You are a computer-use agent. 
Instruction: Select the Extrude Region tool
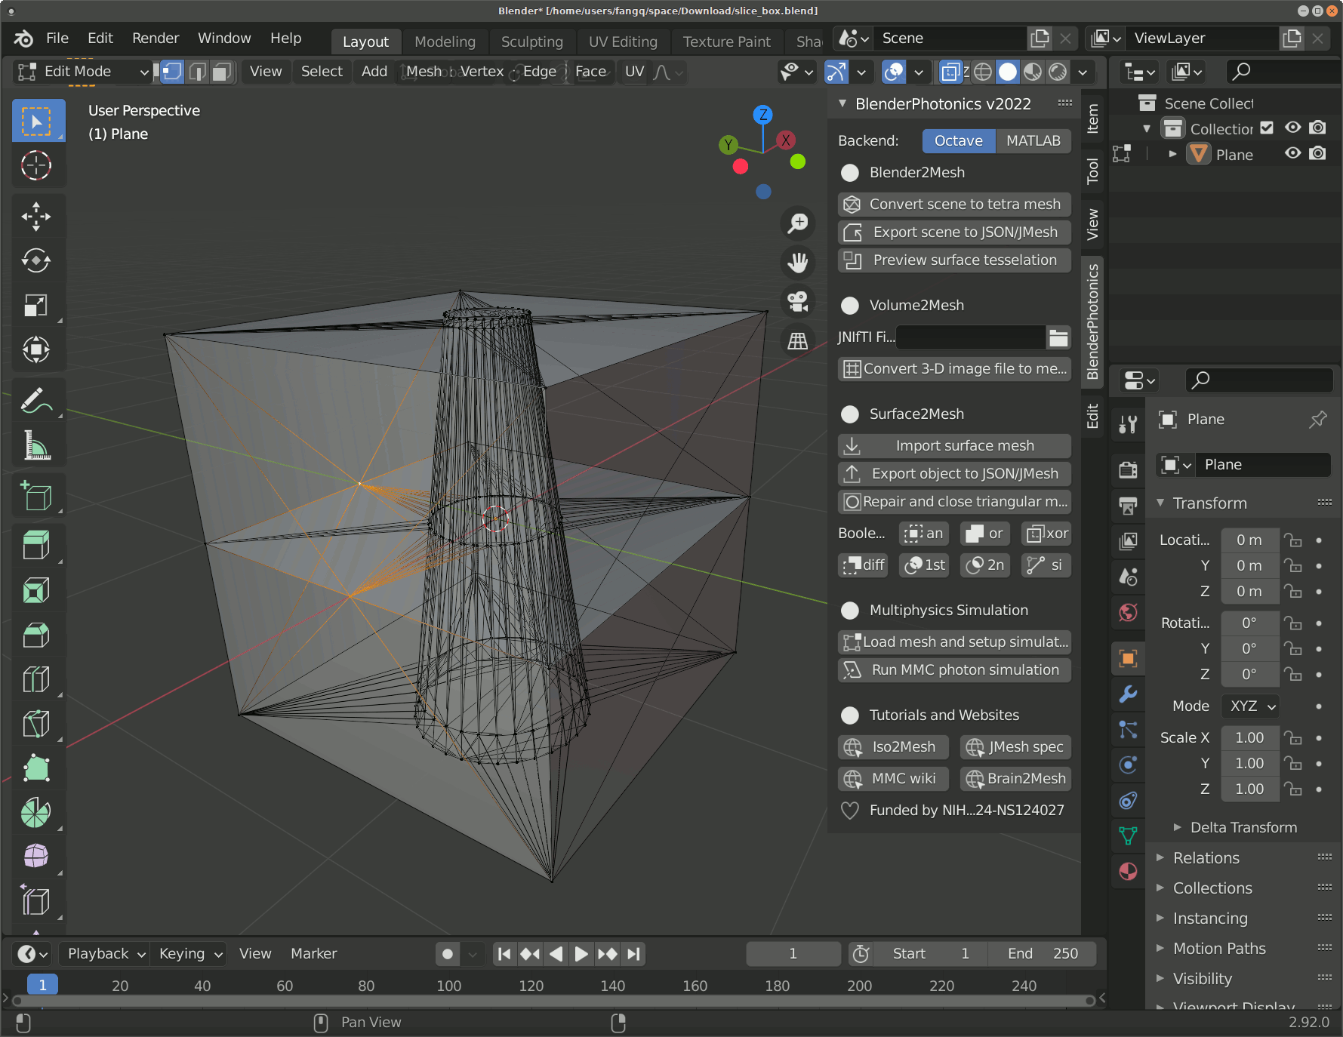37,545
